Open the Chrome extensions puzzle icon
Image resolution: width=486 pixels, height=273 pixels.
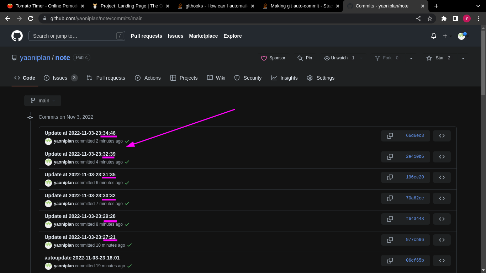pyautogui.click(x=444, y=18)
